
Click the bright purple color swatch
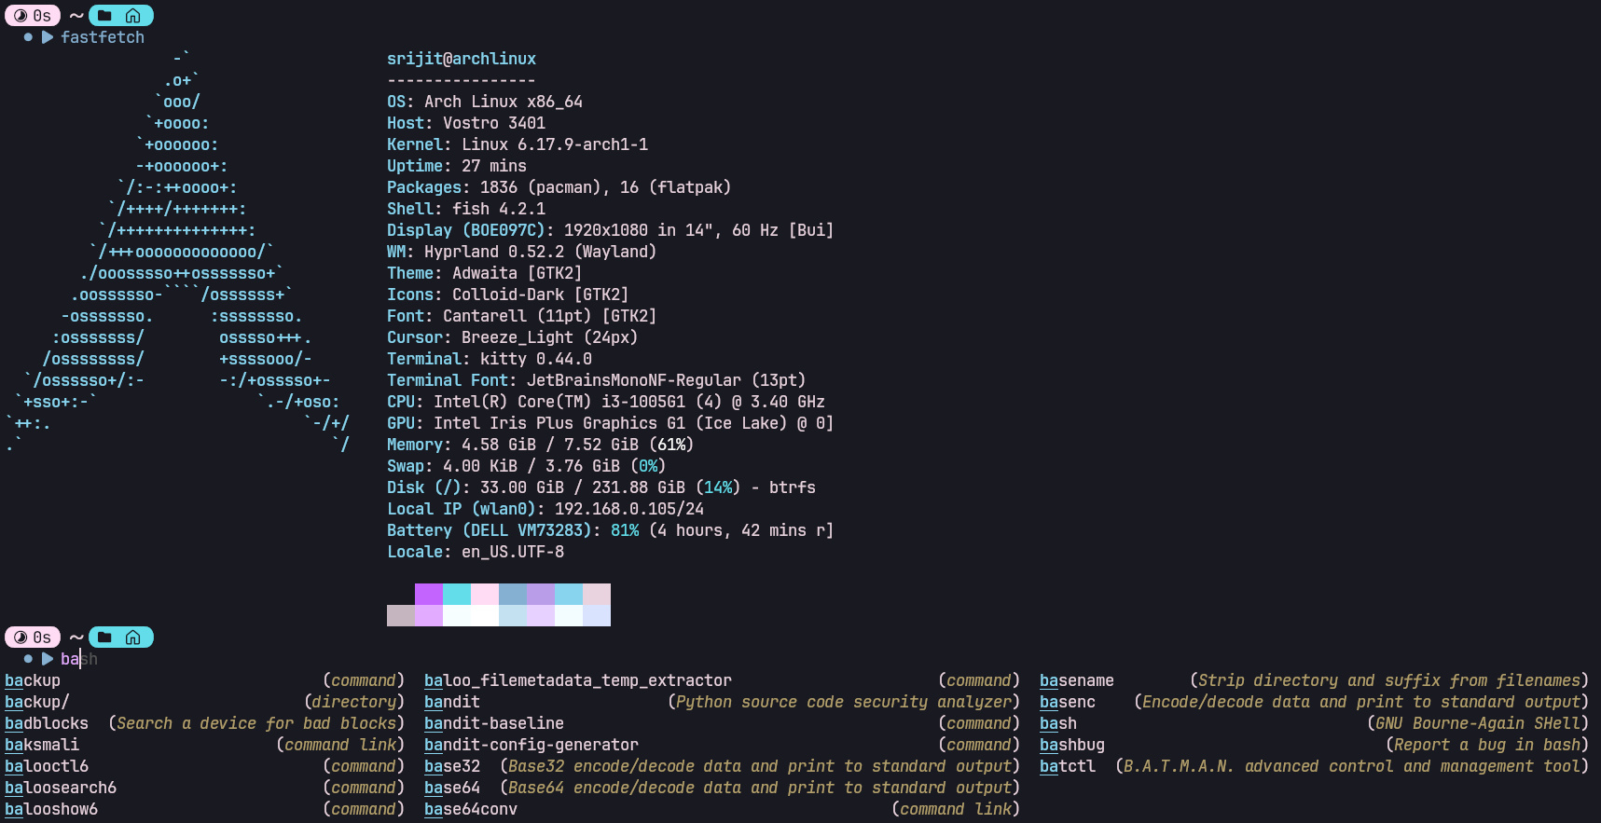pyautogui.click(x=429, y=595)
